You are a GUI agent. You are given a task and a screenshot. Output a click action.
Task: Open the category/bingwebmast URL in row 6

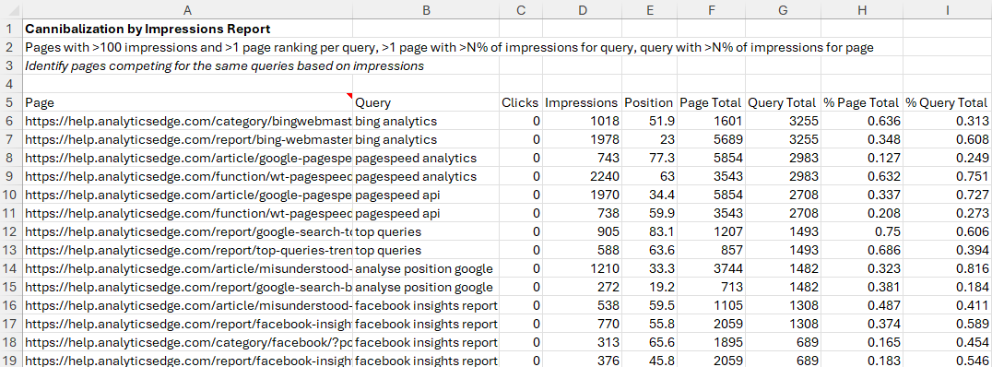coord(186,121)
